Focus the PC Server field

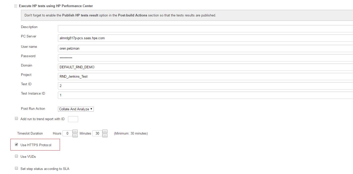click(205, 38)
